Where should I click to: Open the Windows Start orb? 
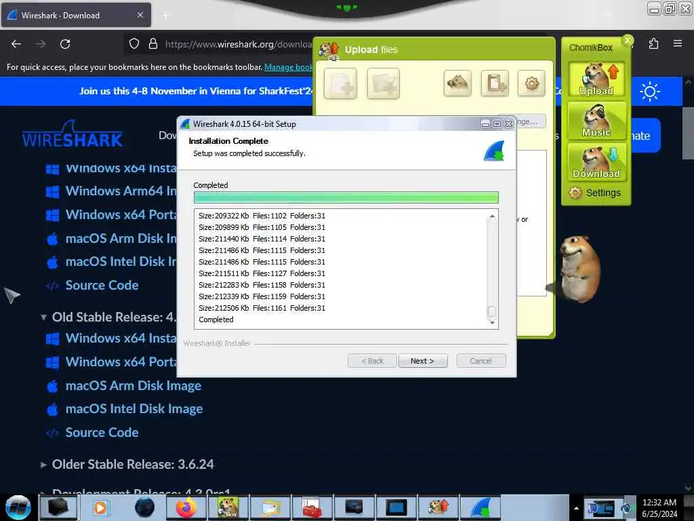[x=18, y=507]
